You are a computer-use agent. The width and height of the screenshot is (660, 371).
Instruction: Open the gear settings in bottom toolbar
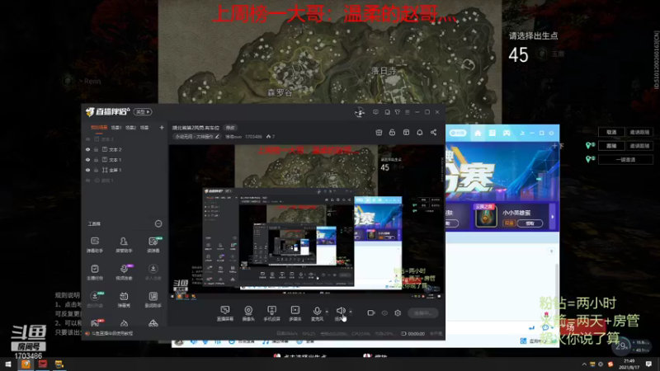click(x=398, y=313)
